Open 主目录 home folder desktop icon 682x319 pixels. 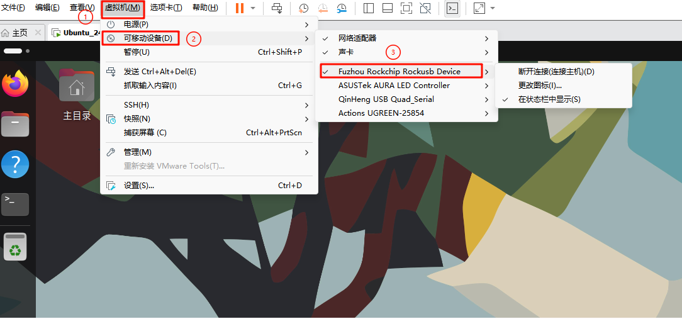click(77, 94)
